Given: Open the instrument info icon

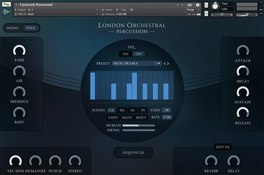Looking at the screenshot, I should [198, 5].
